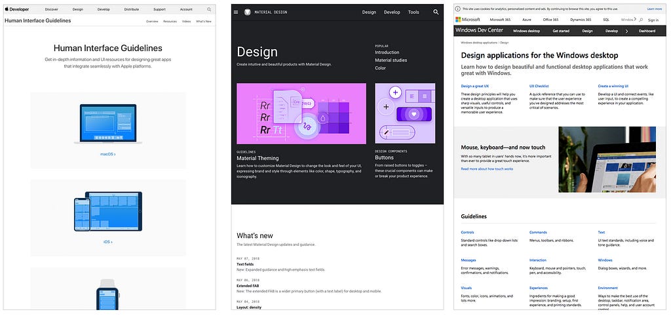
Task: Open UX Checklist link
Action: pos(539,86)
